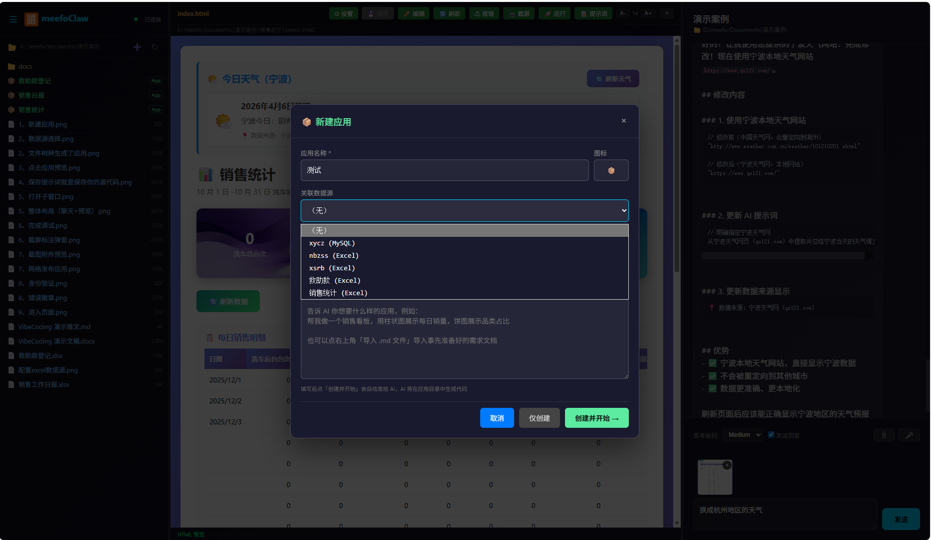Screen dimensions: 931x540
Task: Open the 思考级别 Medium dropdown
Action: (743, 434)
